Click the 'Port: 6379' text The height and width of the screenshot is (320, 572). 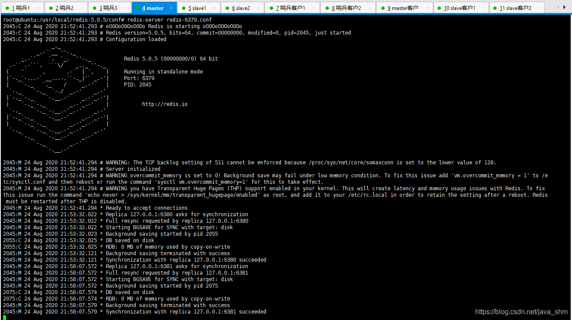[x=139, y=78]
